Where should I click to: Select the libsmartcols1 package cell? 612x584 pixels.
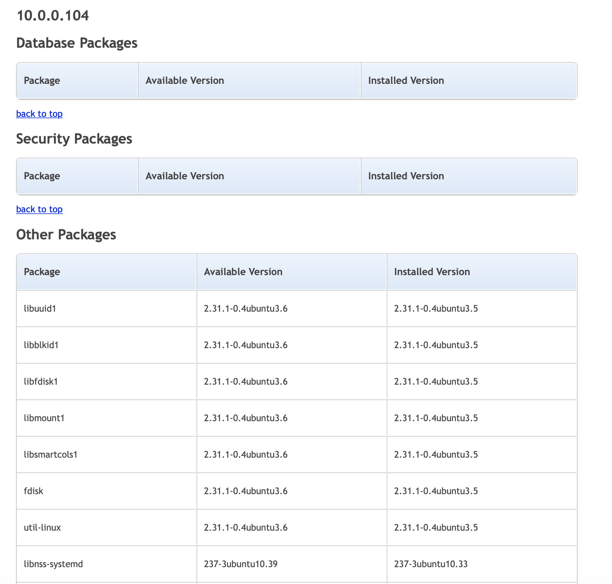point(106,454)
